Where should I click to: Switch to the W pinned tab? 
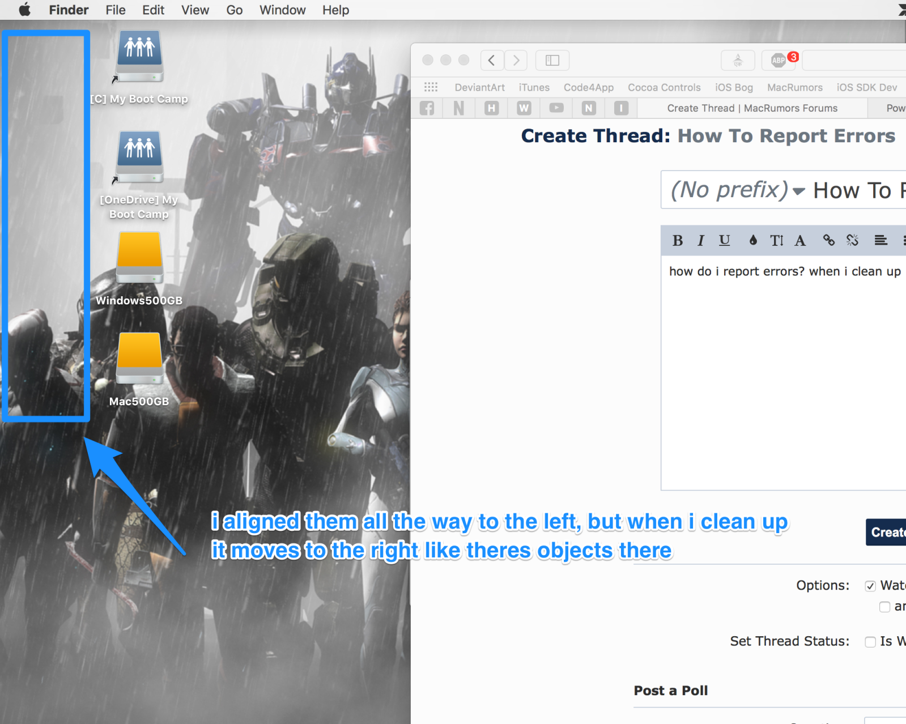(524, 108)
